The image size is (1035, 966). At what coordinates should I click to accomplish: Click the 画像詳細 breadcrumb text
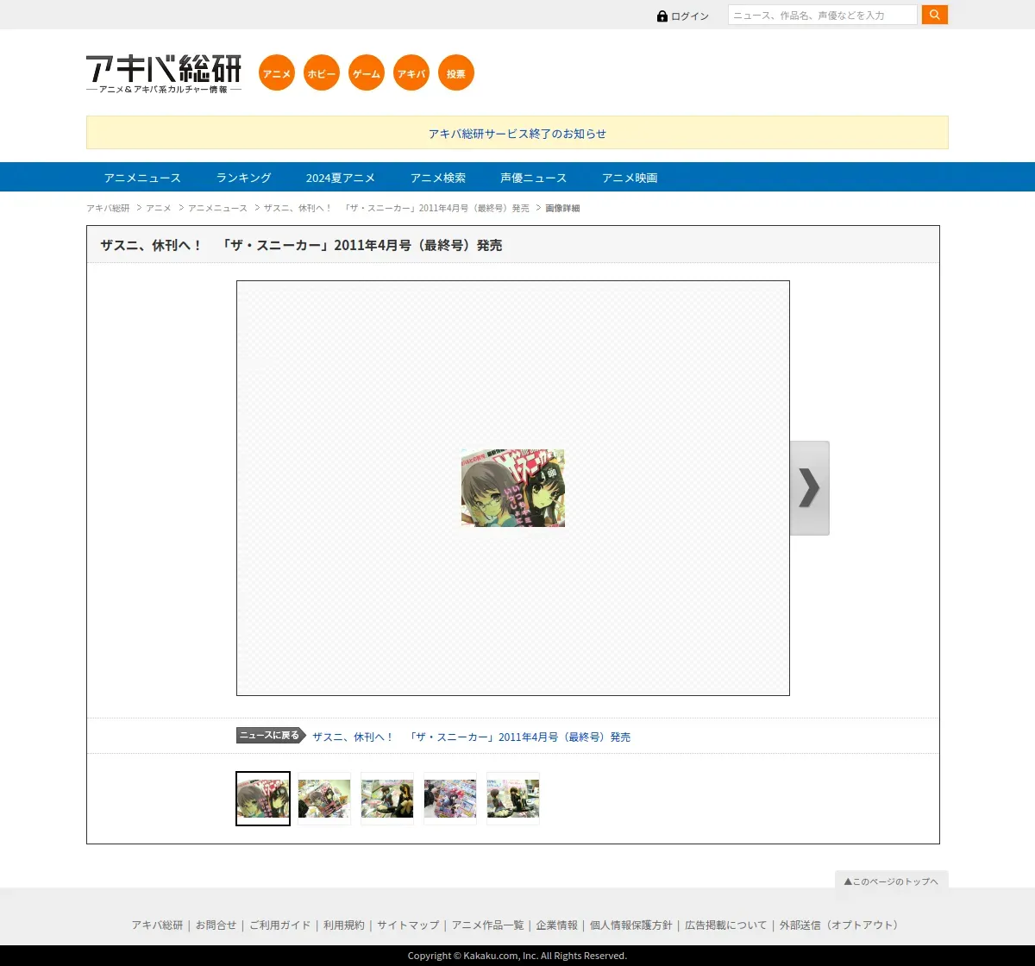pos(562,208)
